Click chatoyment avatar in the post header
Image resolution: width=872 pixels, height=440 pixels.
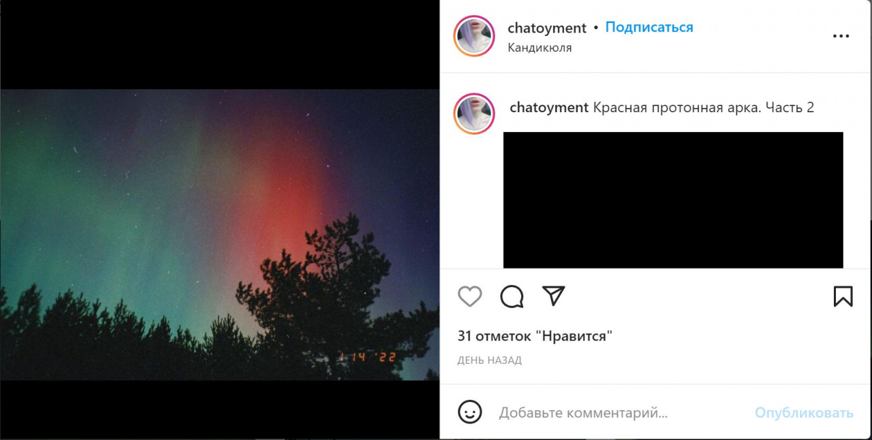coord(474,35)
